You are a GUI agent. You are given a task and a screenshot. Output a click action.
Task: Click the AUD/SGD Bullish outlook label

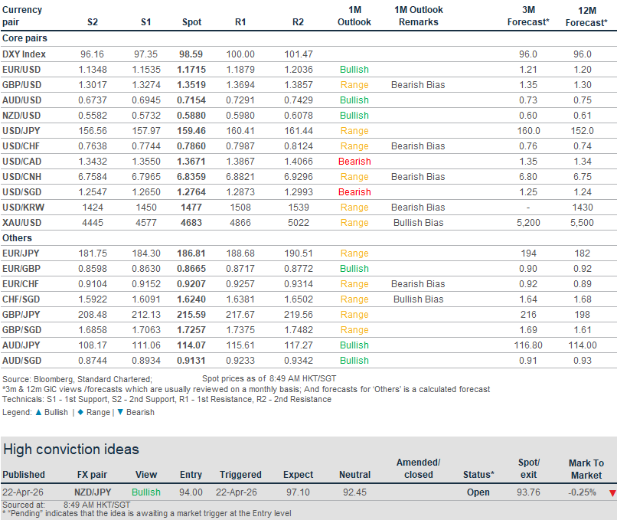coord(354,361)
